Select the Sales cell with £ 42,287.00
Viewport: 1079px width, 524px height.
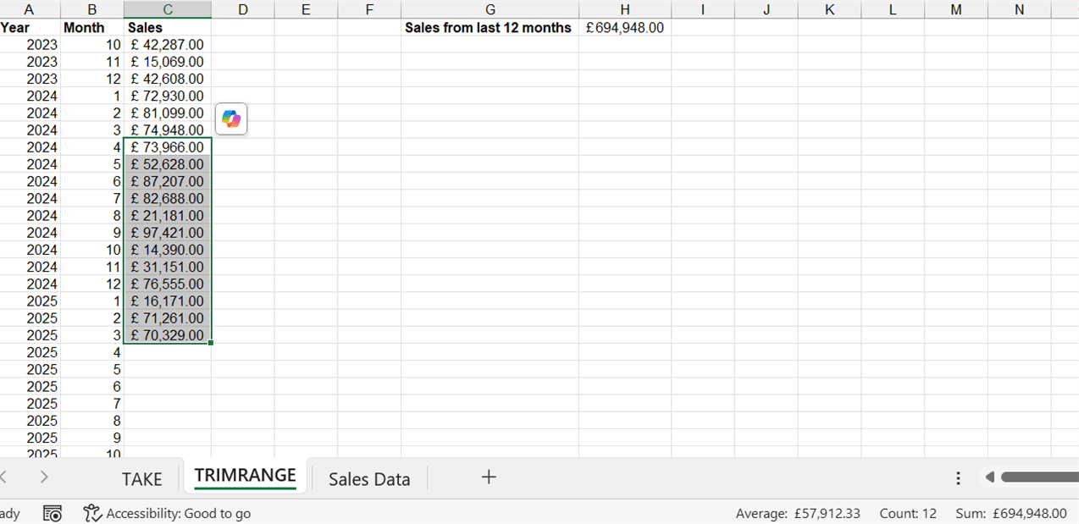tap(168, 44)
